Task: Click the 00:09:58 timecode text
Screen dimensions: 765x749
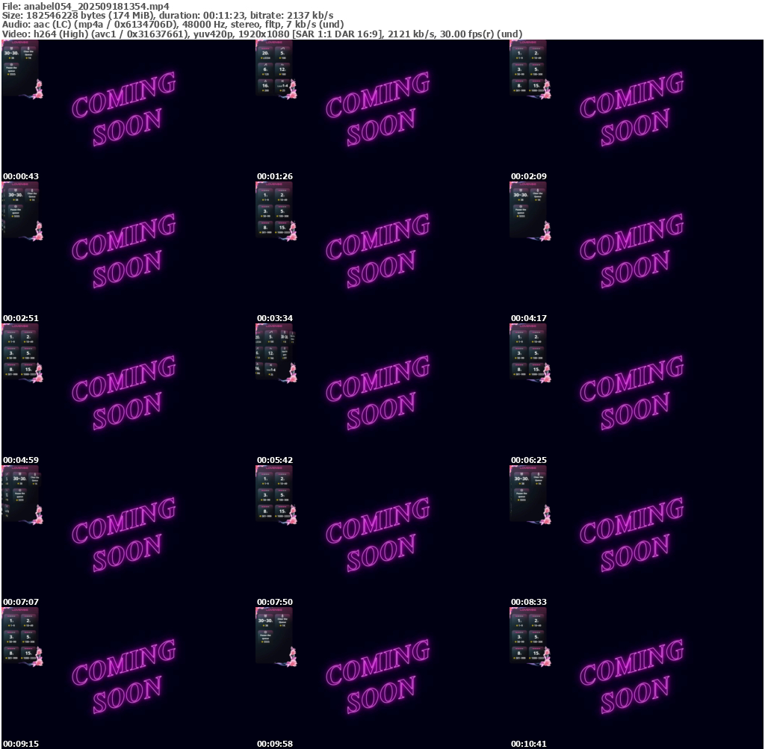Action: [275, 744]
